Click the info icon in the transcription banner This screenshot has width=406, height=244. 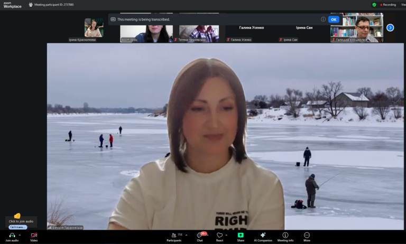(x=323, y=20)
